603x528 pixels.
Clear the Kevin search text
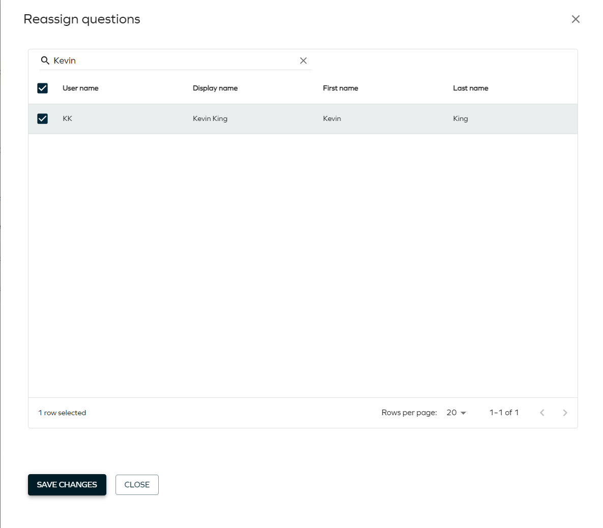point(303,60)
